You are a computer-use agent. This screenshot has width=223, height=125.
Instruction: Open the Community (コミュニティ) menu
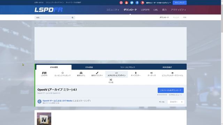(113, 10)
